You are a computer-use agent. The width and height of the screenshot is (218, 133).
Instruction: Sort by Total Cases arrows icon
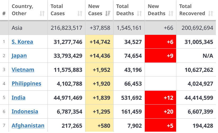(80, 14)
